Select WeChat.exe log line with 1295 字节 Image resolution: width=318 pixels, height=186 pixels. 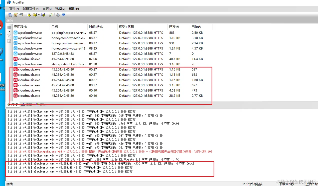pos(93,159)
